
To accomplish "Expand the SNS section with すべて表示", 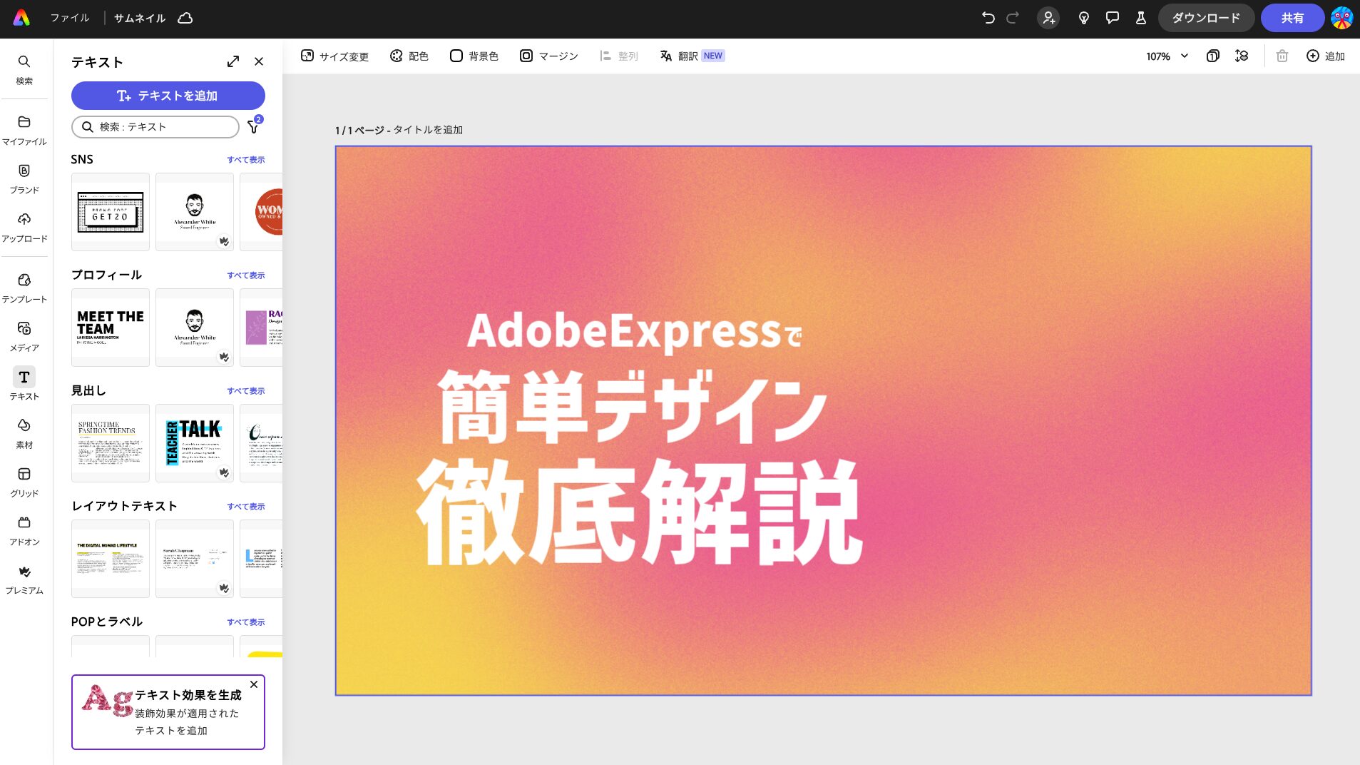I will [x=245, y=159].
